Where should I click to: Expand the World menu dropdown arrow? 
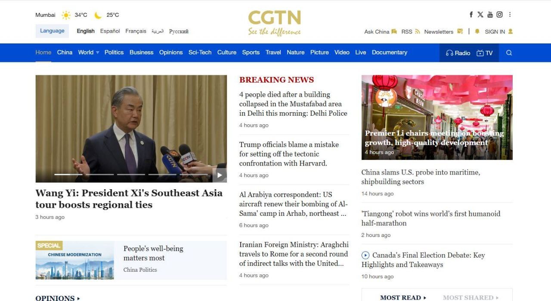click(97, 52)
